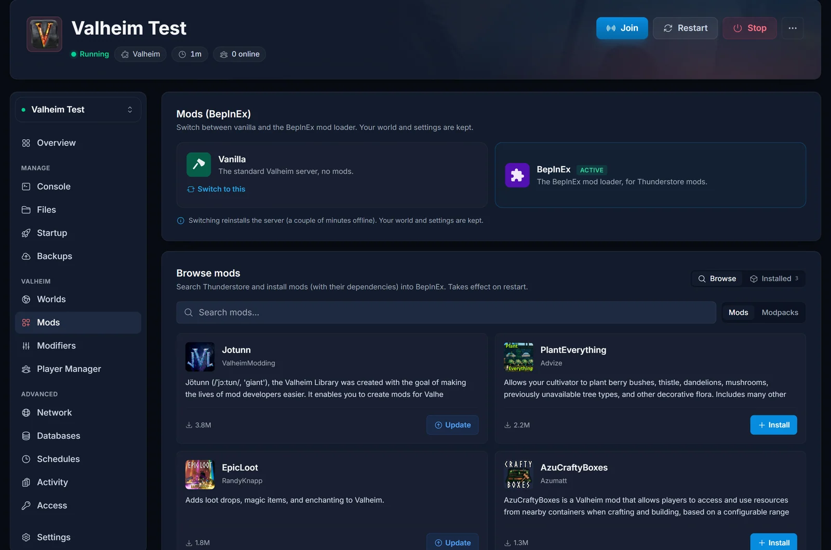
Task: Restart the server
Action: click(x=686, y=28)
